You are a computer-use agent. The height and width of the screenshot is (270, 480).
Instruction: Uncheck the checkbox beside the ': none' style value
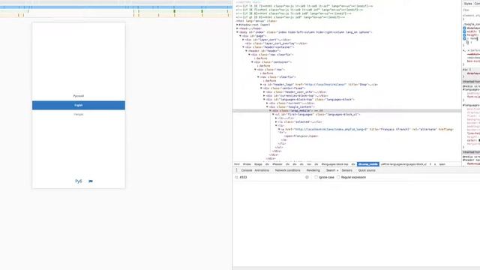(x=464, y=39)
